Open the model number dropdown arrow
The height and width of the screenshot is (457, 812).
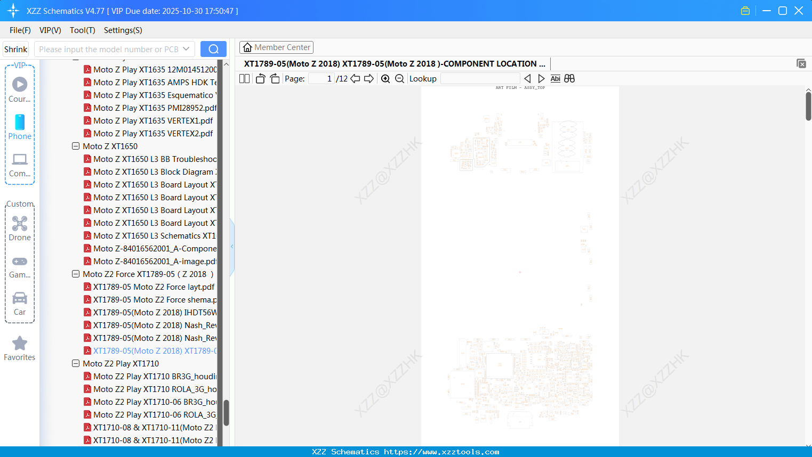pyautogui.click(x=186, y=49)
